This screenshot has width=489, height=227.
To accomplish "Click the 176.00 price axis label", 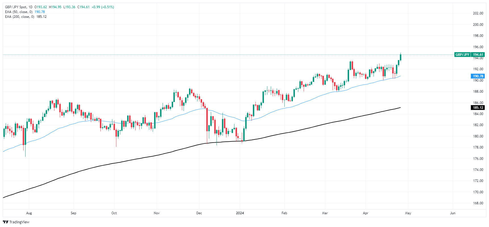I will tap(478, 159).
